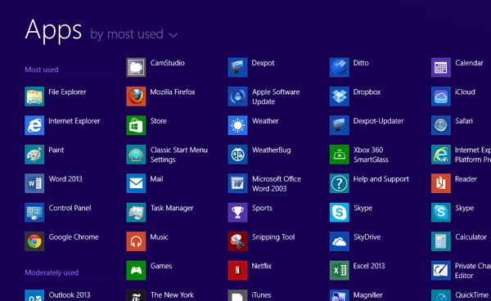Open File Explorer
491x301 pixels.
point(56,96)
